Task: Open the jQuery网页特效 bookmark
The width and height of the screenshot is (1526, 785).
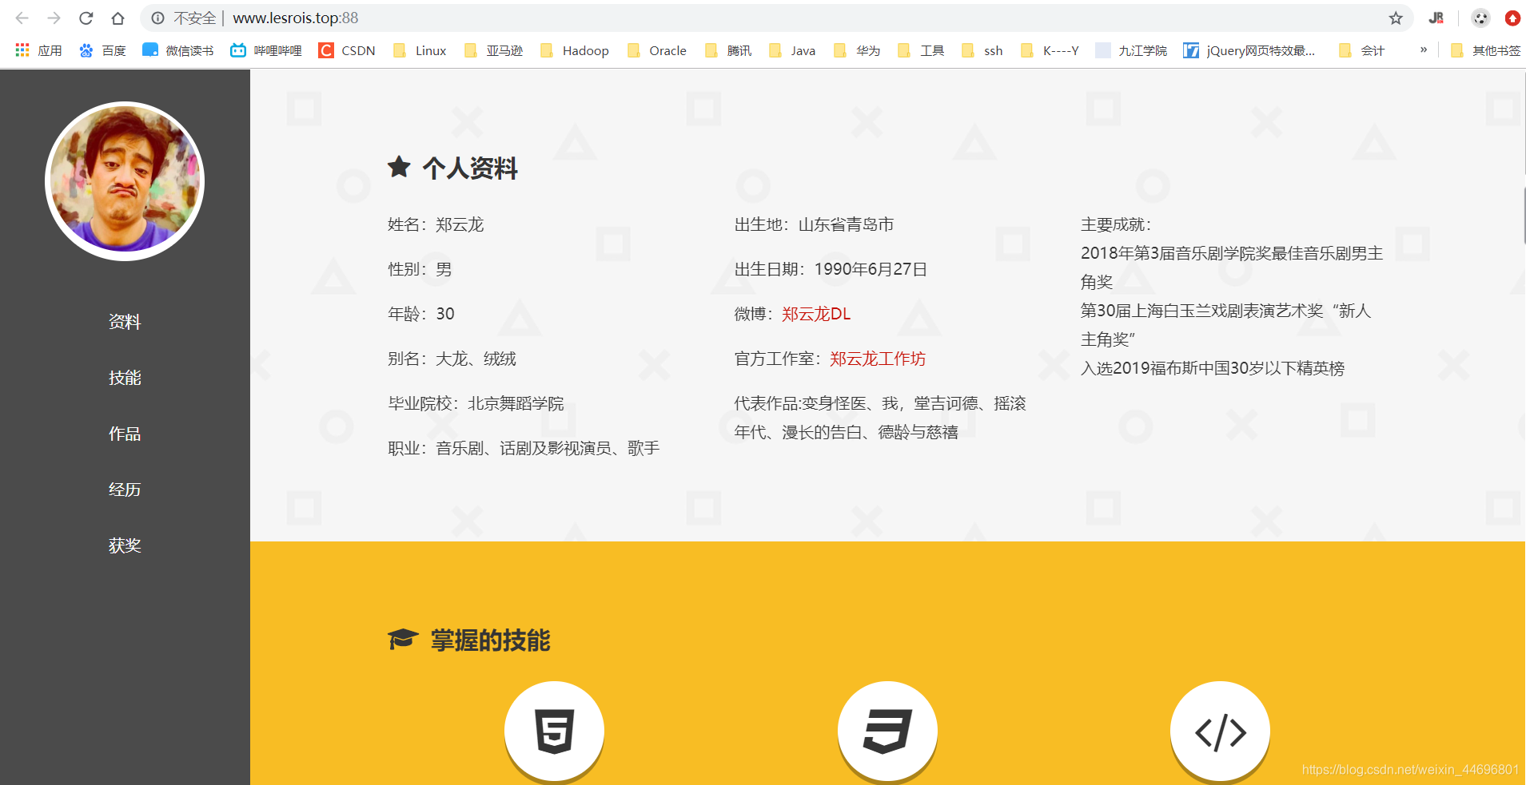Action: click(x=1249, y=50)
